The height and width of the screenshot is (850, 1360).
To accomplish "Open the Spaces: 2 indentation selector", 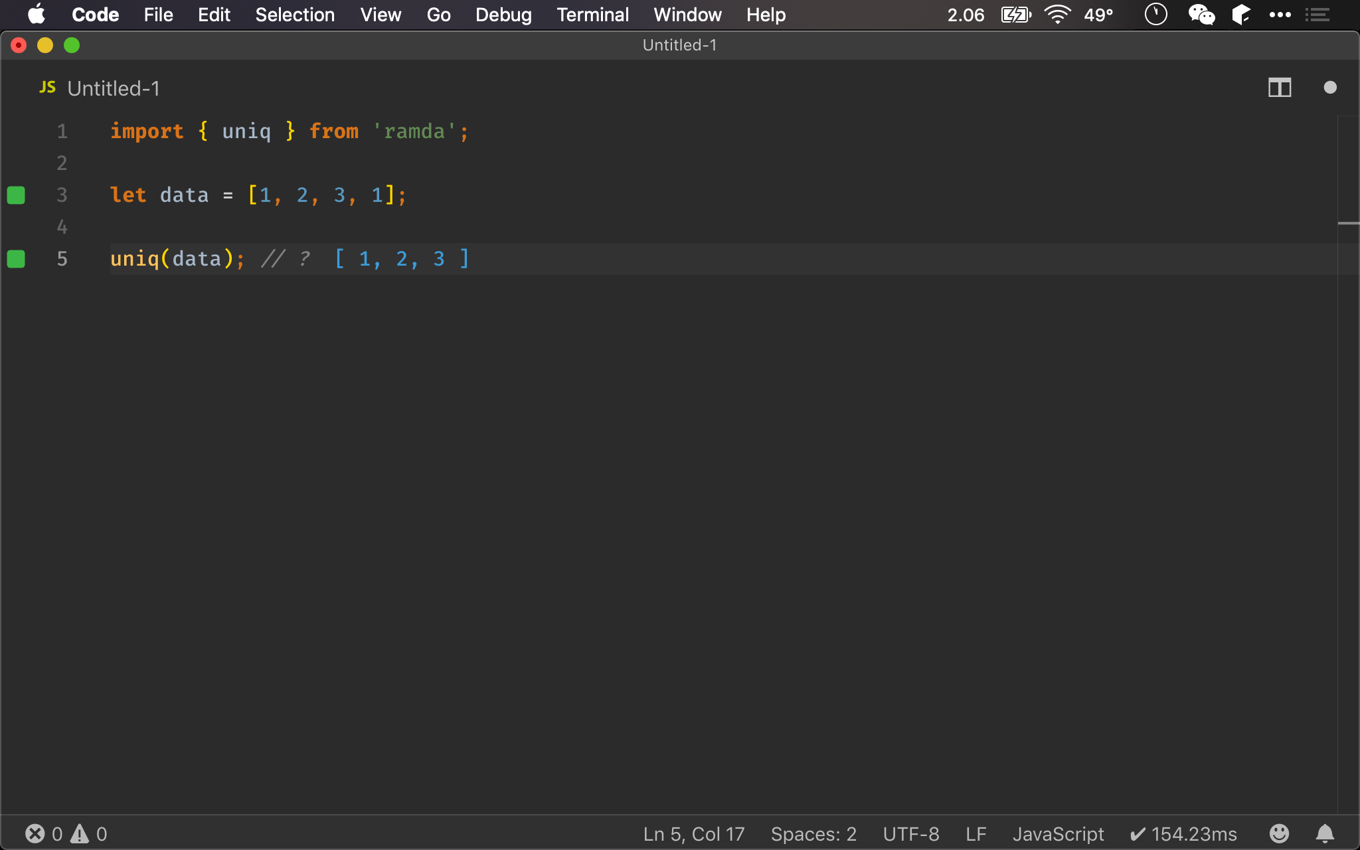I will coord(813,834).
